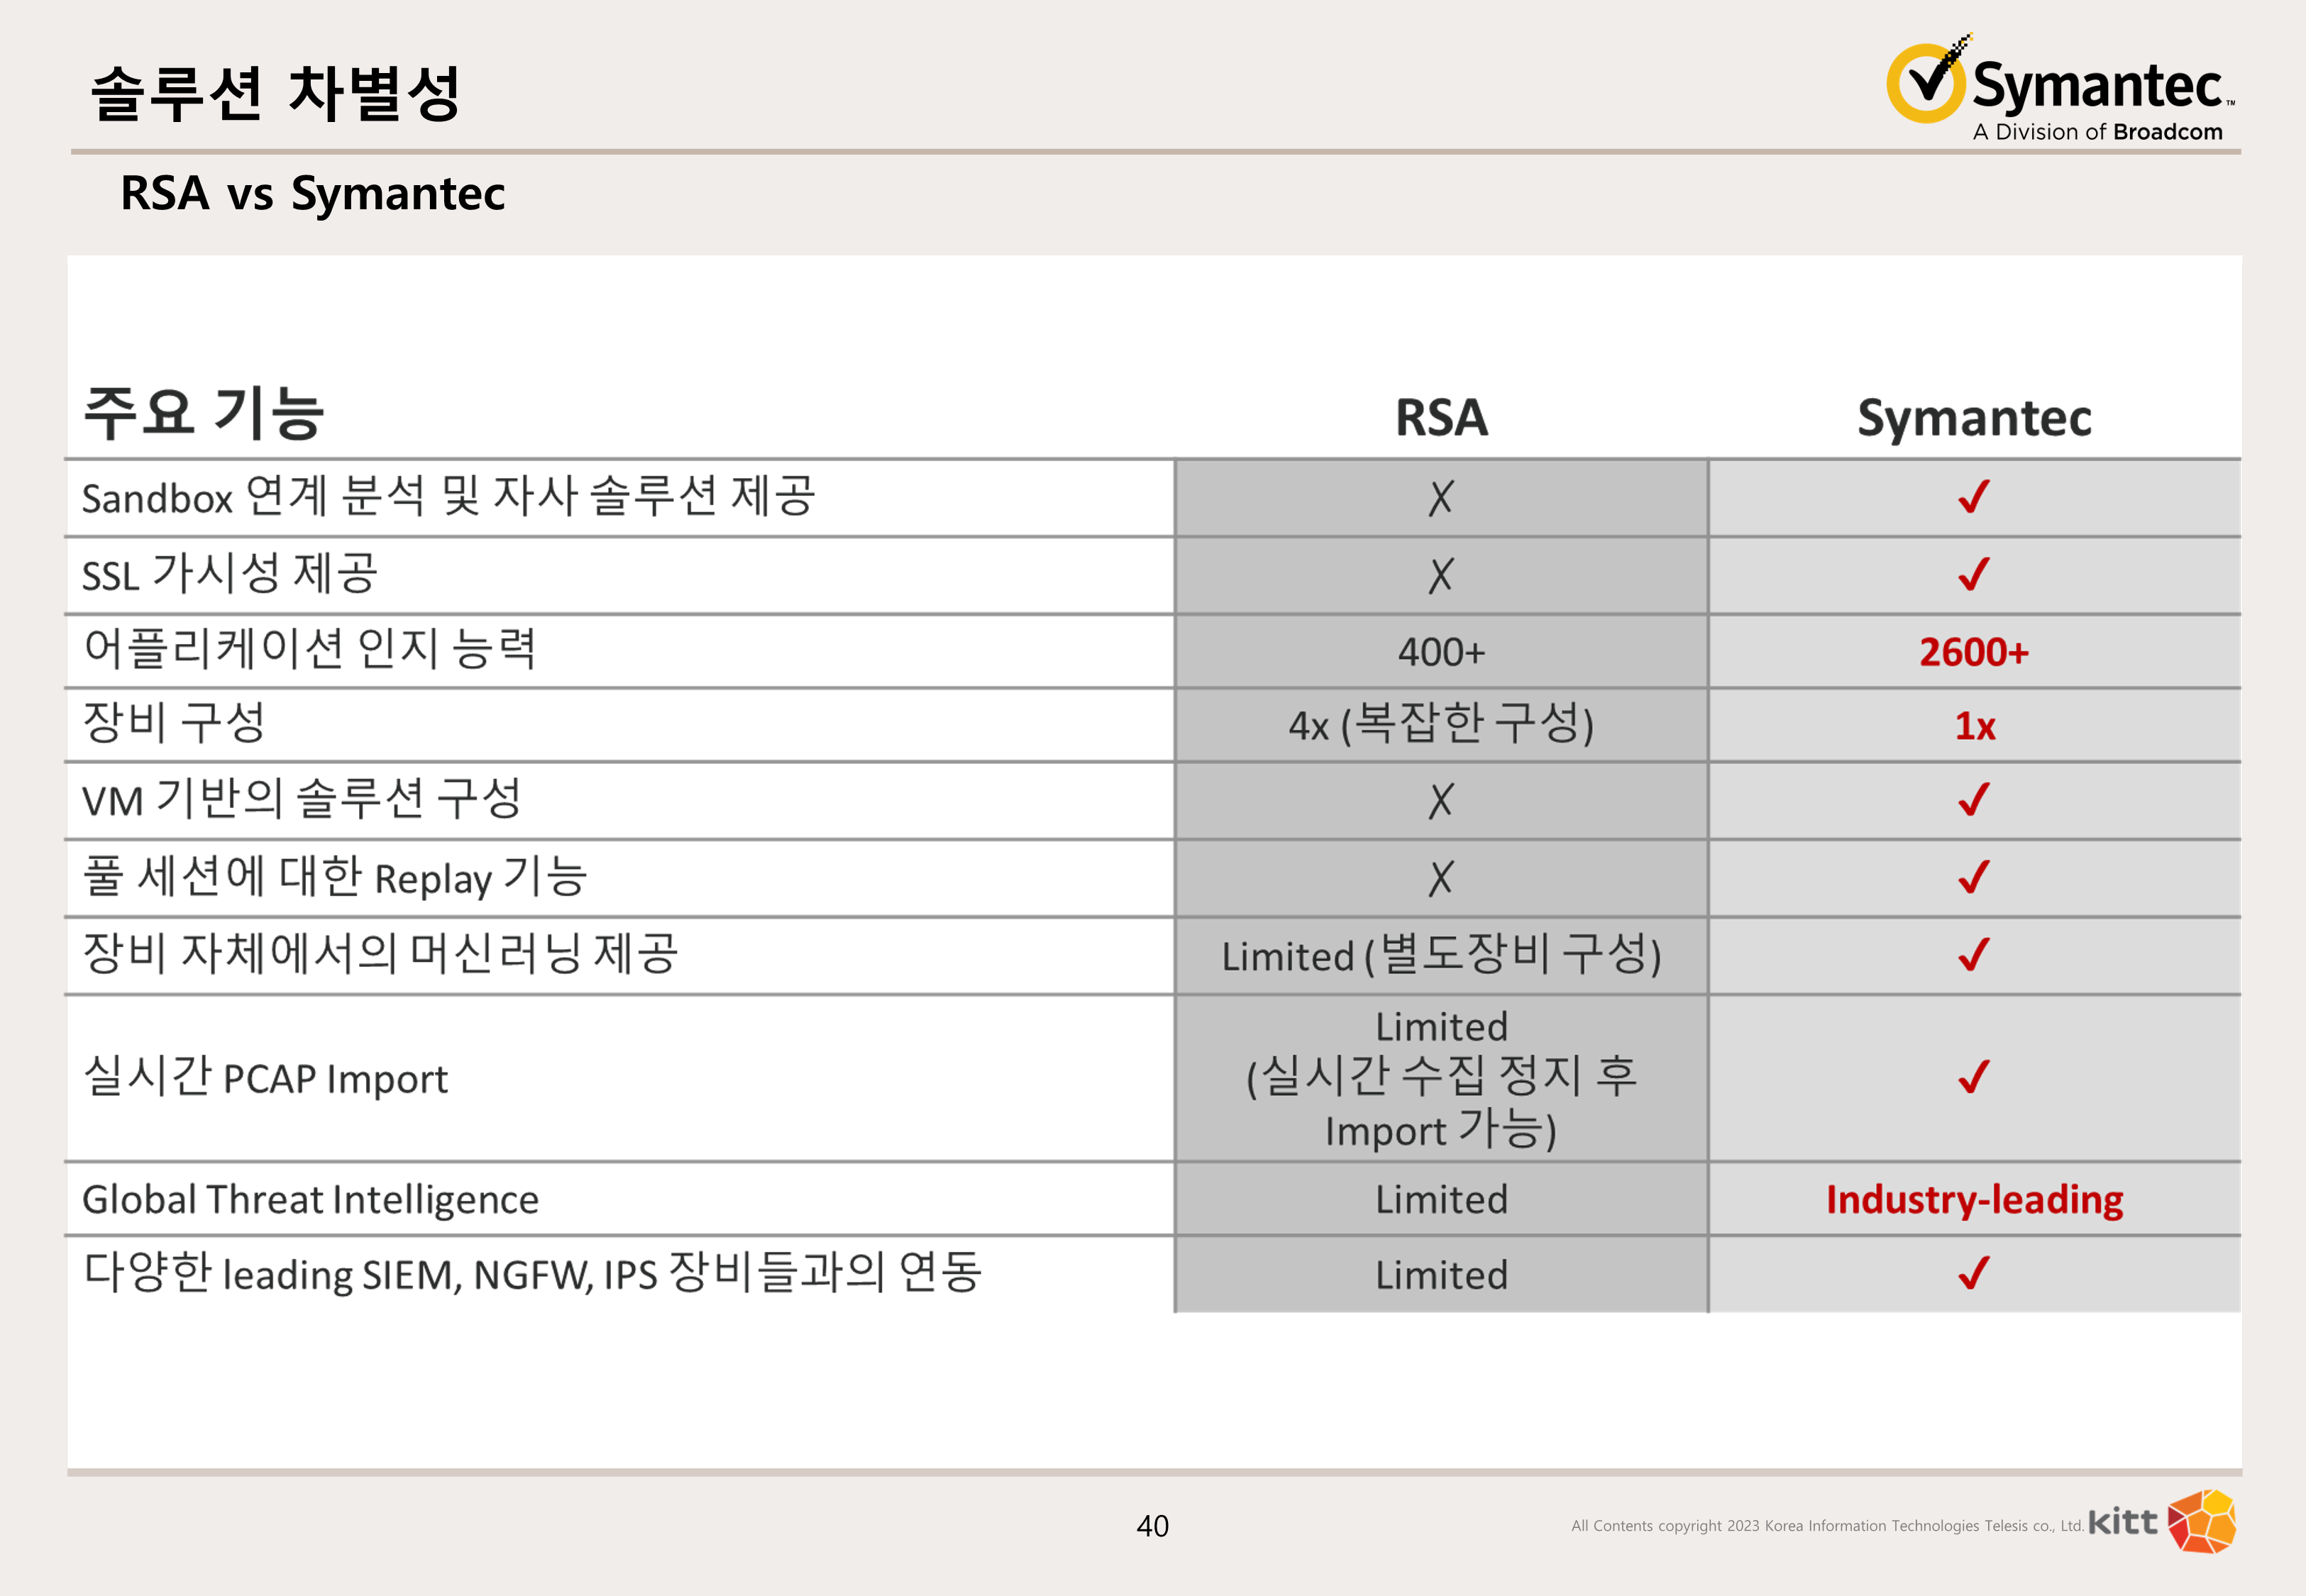The image size is (2306, 1596).
Task: Click the Industry-leading red text
Action: 1974,1200
